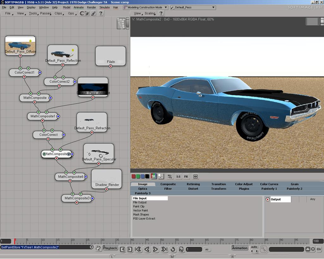Select PSD Layer Extract operator
Viewport: 324px width, 259px height.
point(144,219)
